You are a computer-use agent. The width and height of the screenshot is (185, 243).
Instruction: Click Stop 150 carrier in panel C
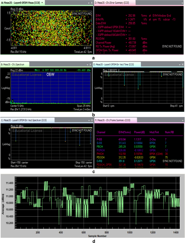coord(84,163)
